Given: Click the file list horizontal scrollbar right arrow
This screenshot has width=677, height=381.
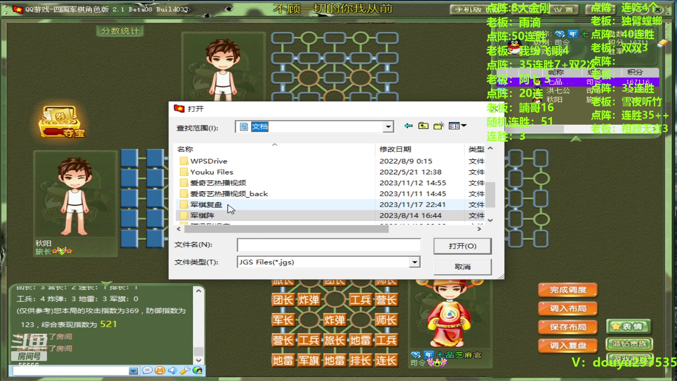Looking at the screenshot, I should [x=479, y=229].
